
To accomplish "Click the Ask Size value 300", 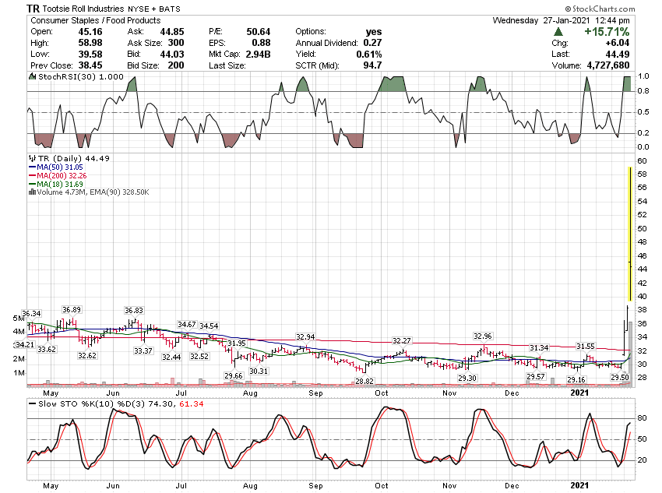I will (176, 43).
